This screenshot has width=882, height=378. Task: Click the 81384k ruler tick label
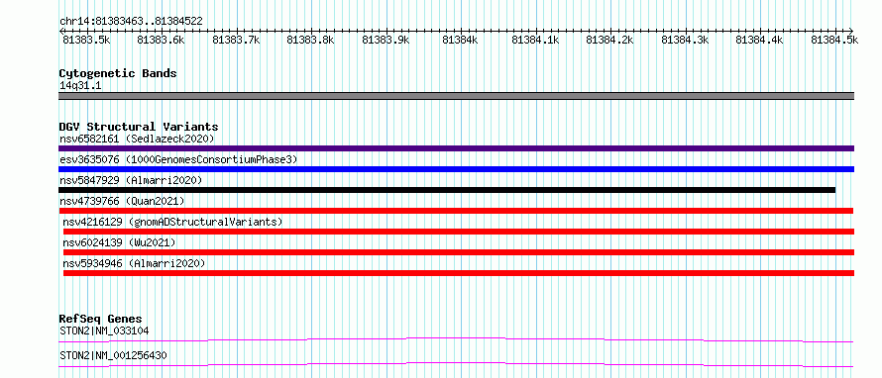pyautogui.click(x=460, y=41)
